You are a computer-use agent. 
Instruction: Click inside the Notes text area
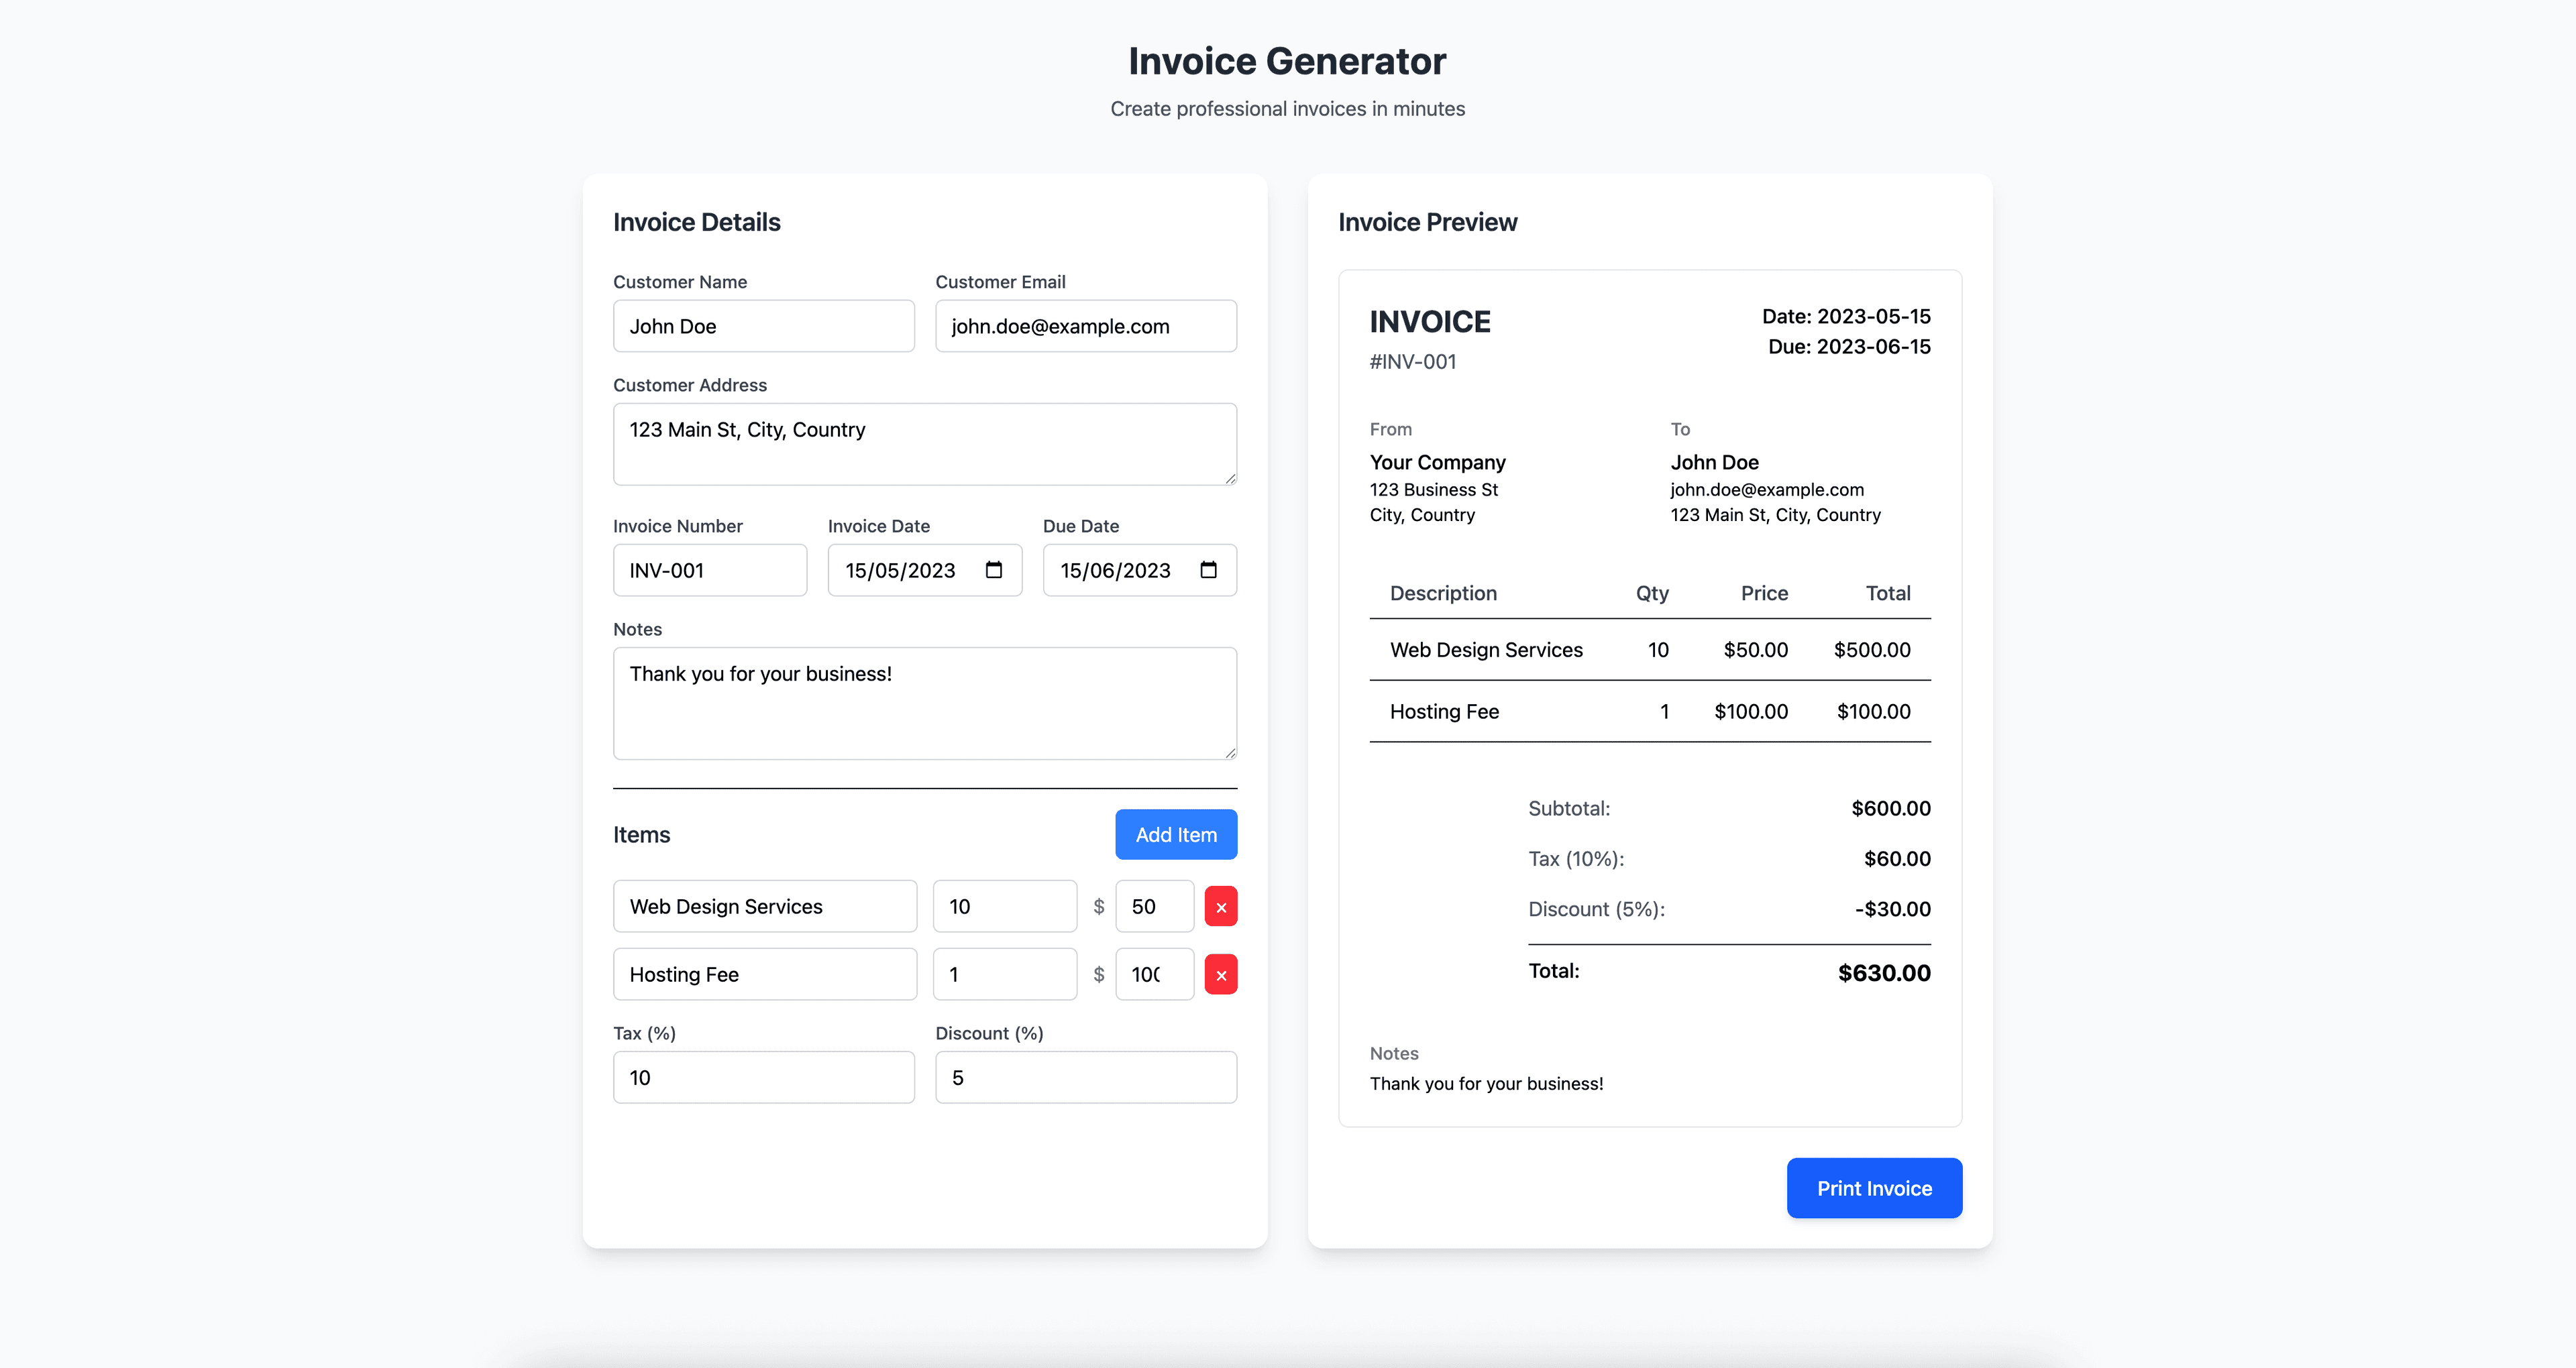click(x=924, y=704)
